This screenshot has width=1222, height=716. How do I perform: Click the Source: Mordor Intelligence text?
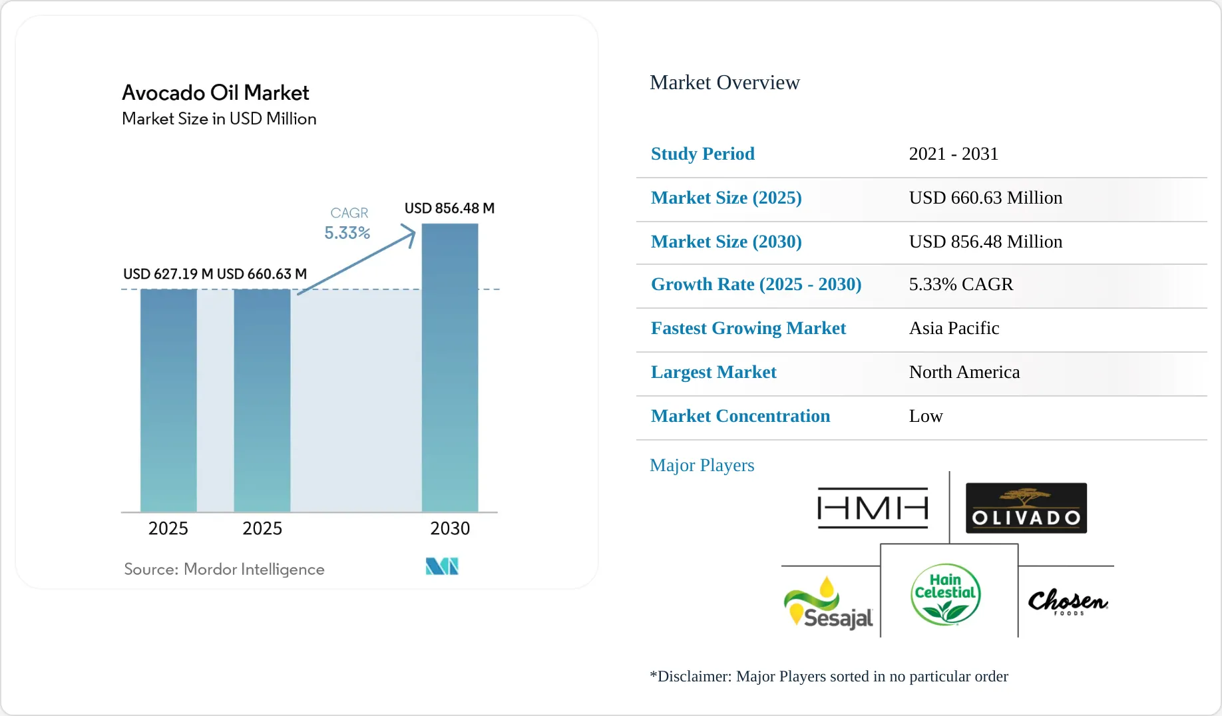224,569
